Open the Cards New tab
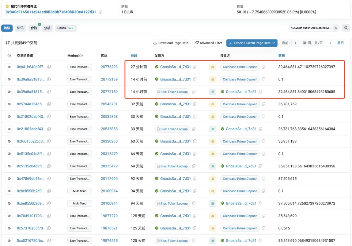This screenshot has height=246, width=352. pyautogui.click(x=65, y=28)
